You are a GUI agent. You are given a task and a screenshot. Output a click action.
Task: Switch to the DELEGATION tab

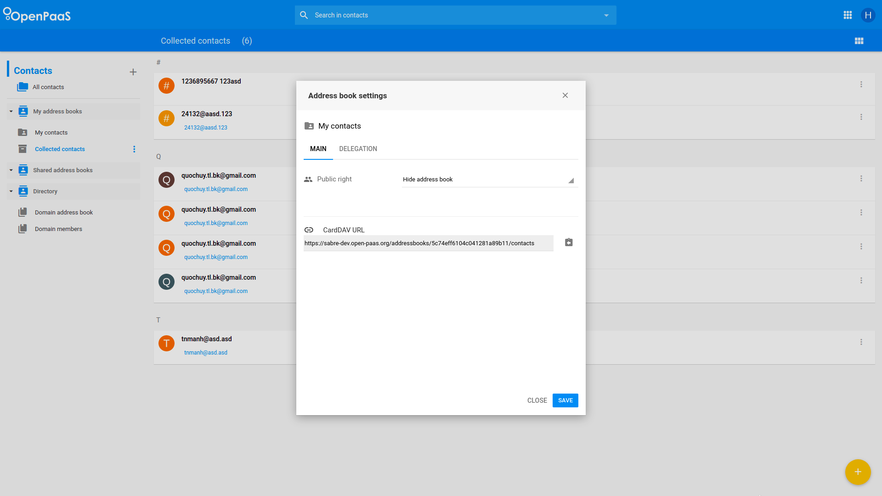[358, 149]
